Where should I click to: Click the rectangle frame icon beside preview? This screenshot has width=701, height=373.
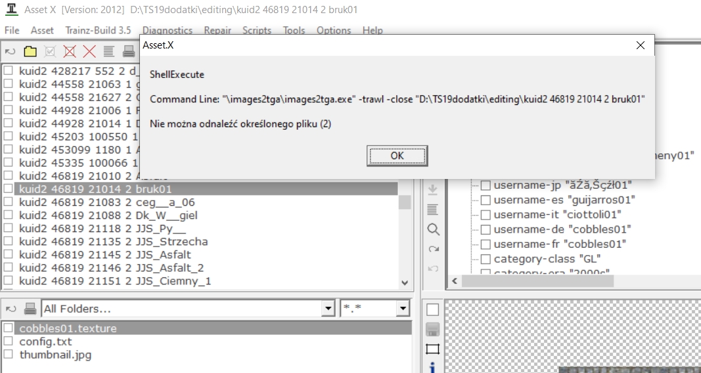tap(433, 349)
